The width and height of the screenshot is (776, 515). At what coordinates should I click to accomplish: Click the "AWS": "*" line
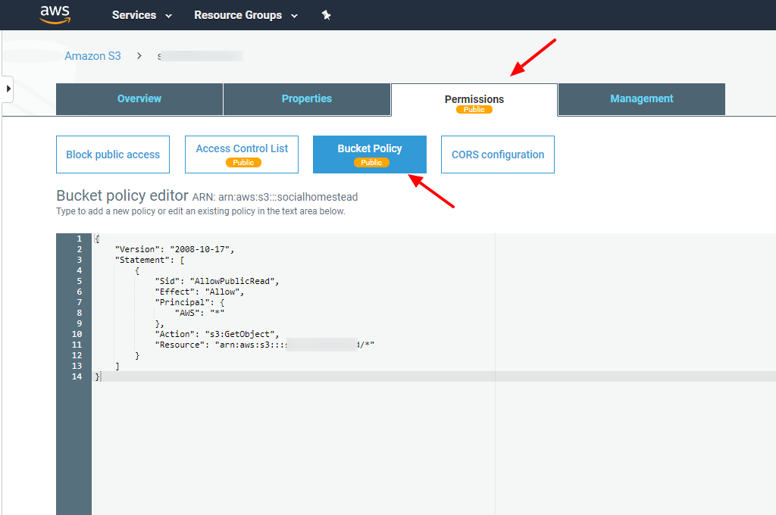pyautogui.click(x=199, y=313)
